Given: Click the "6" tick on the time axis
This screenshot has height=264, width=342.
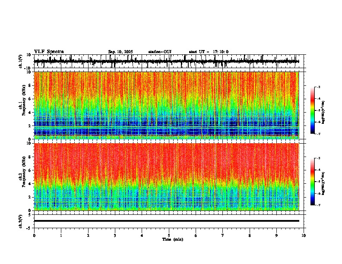Looking at the screenshot, I should tap(196, 236).
